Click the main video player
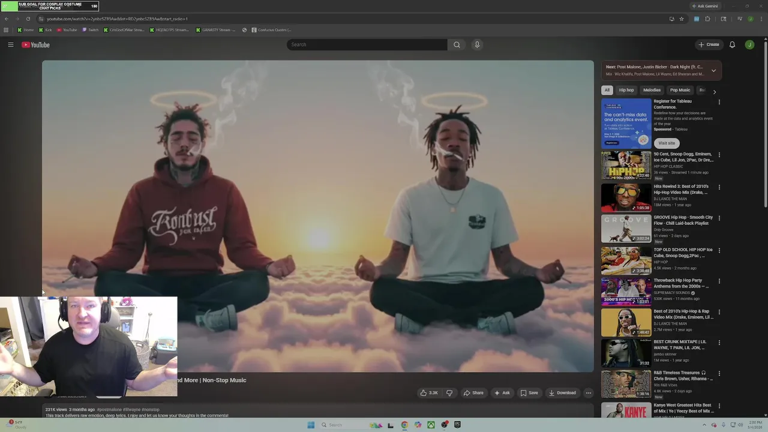Viewport: 768px width, 432px height. pos(318,216)
